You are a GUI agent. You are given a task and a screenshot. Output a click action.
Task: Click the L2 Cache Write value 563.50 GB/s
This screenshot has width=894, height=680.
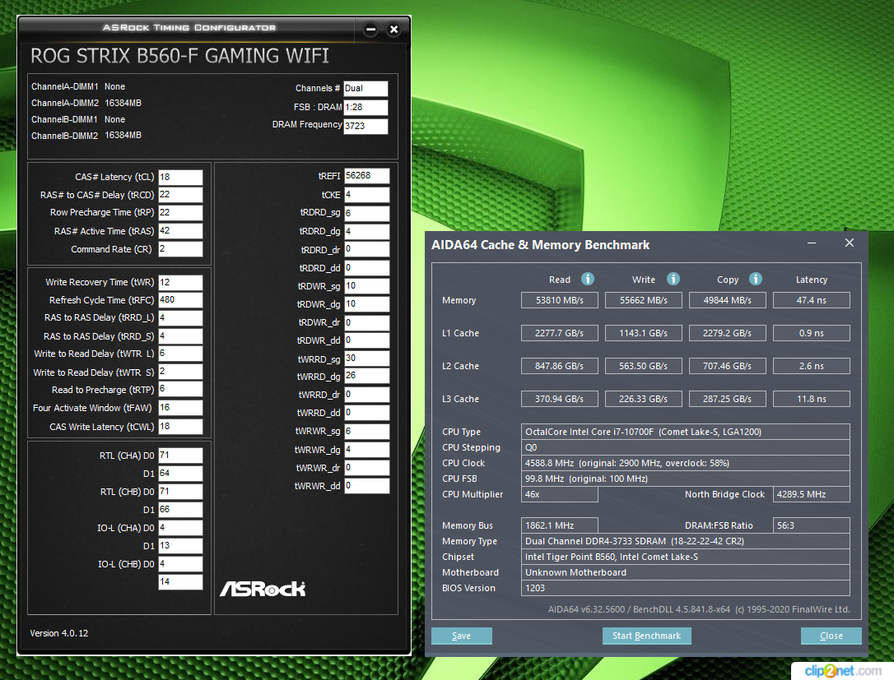[x=643, y=366]
